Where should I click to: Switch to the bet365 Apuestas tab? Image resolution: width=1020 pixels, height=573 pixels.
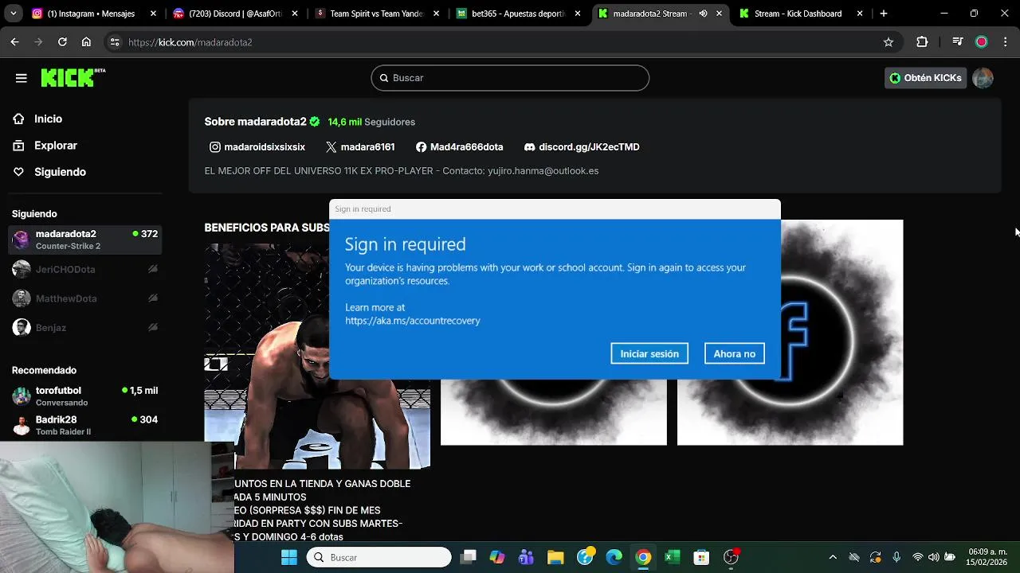[517, 14]
